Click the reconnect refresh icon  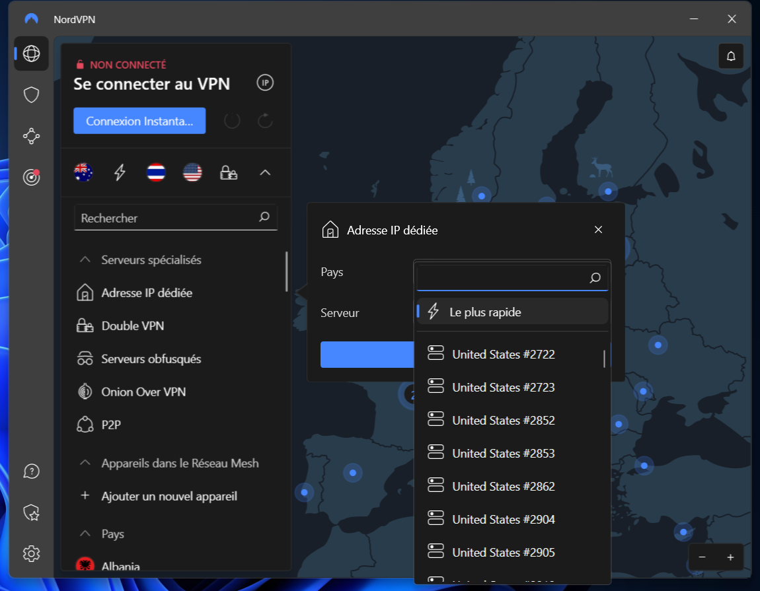(265, 121)
